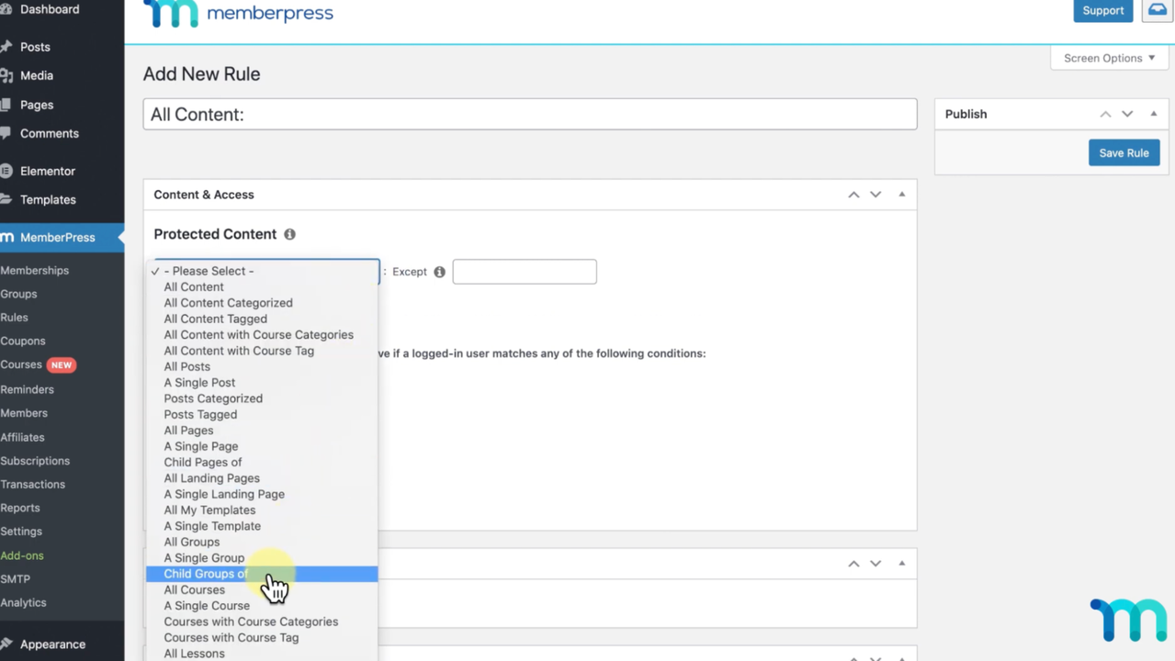Open Memberships submenu item

[x=35, y=271]
